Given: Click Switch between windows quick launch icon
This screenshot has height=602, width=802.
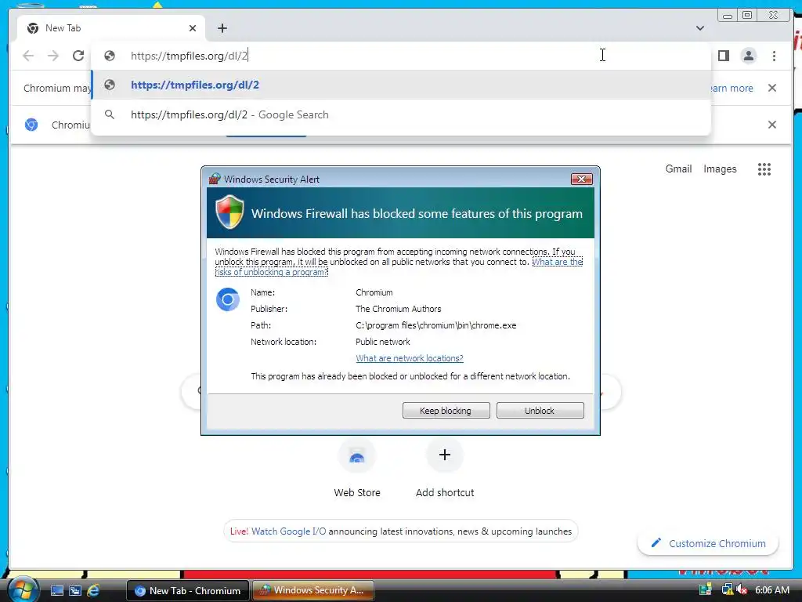Looking at the screenshot, I should tap(75, 590).
